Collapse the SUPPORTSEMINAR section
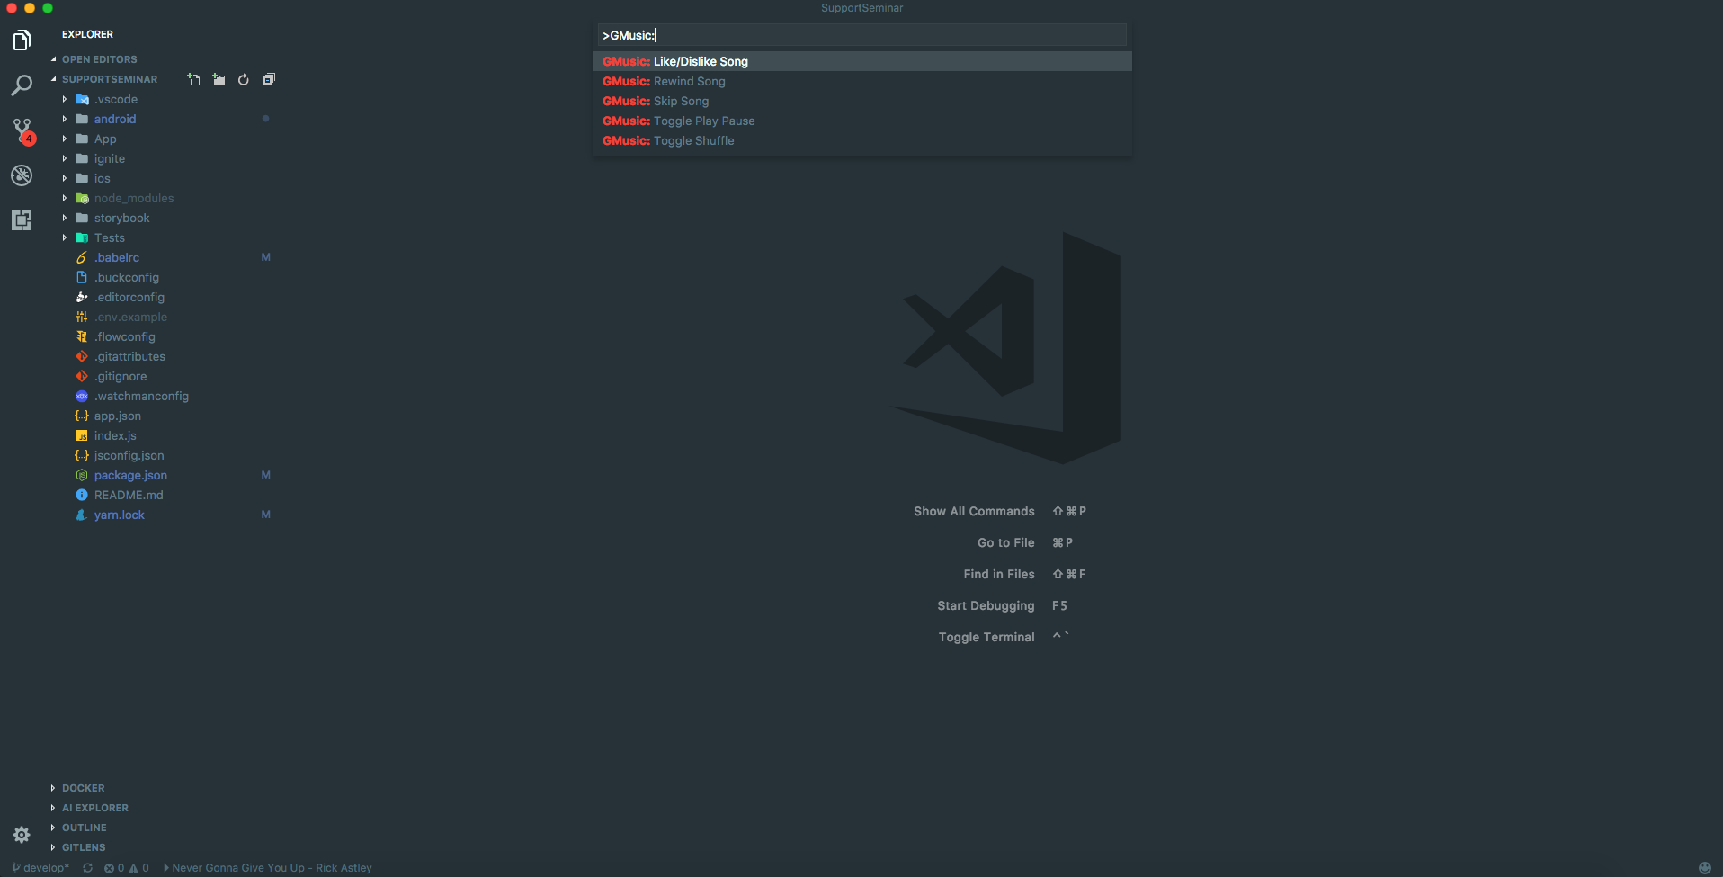1723x877 pixels. (110, 79)
